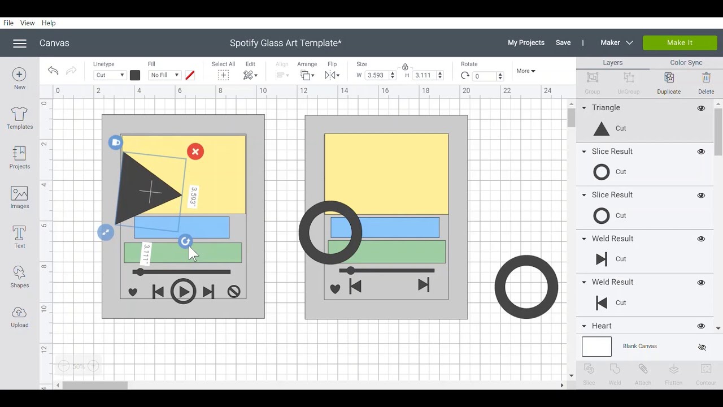This screenshot has height=407, width=723.
Task: Click the rotate handle of triangle selection
Action: coord(185,241)
